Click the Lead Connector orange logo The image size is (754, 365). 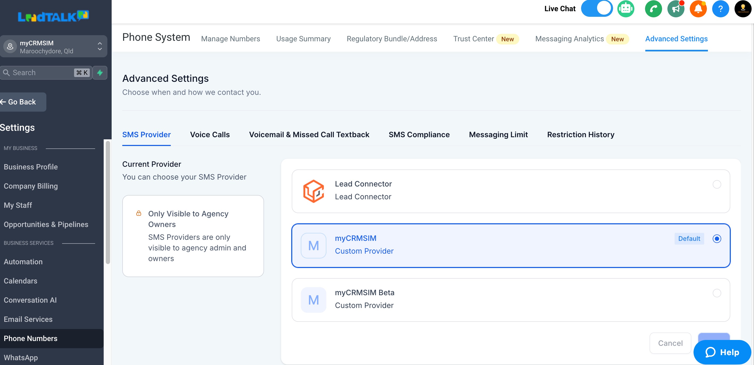314,191
